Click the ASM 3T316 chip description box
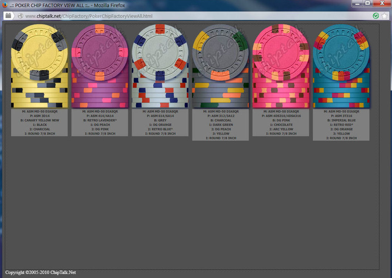The width and height of the screenshot is (392, 278). pyautogui.click(x=341, y=125)
